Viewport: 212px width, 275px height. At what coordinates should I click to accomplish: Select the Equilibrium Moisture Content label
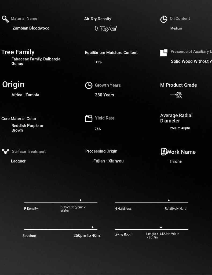[111, 53]
